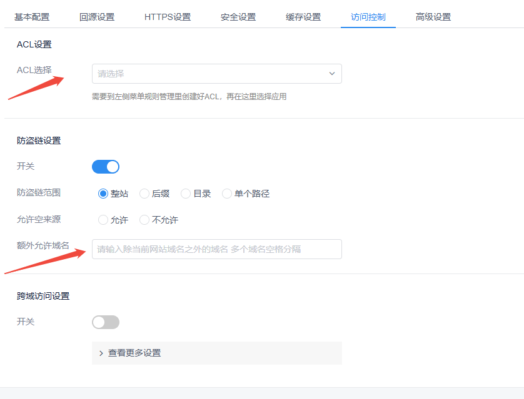Viewport: 524px width, 399px height.
Task: Select the 访问控制 tab
Action: click(368, 17)
